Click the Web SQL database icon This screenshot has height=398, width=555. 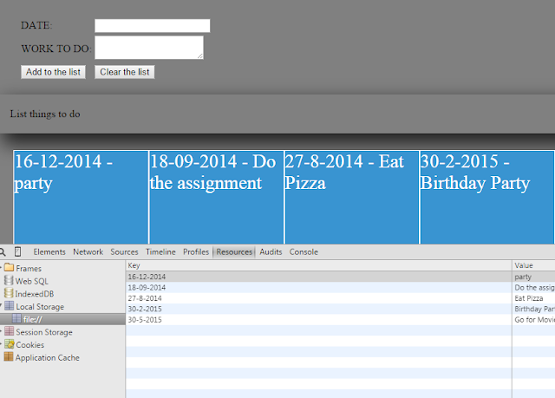(9, 281)
